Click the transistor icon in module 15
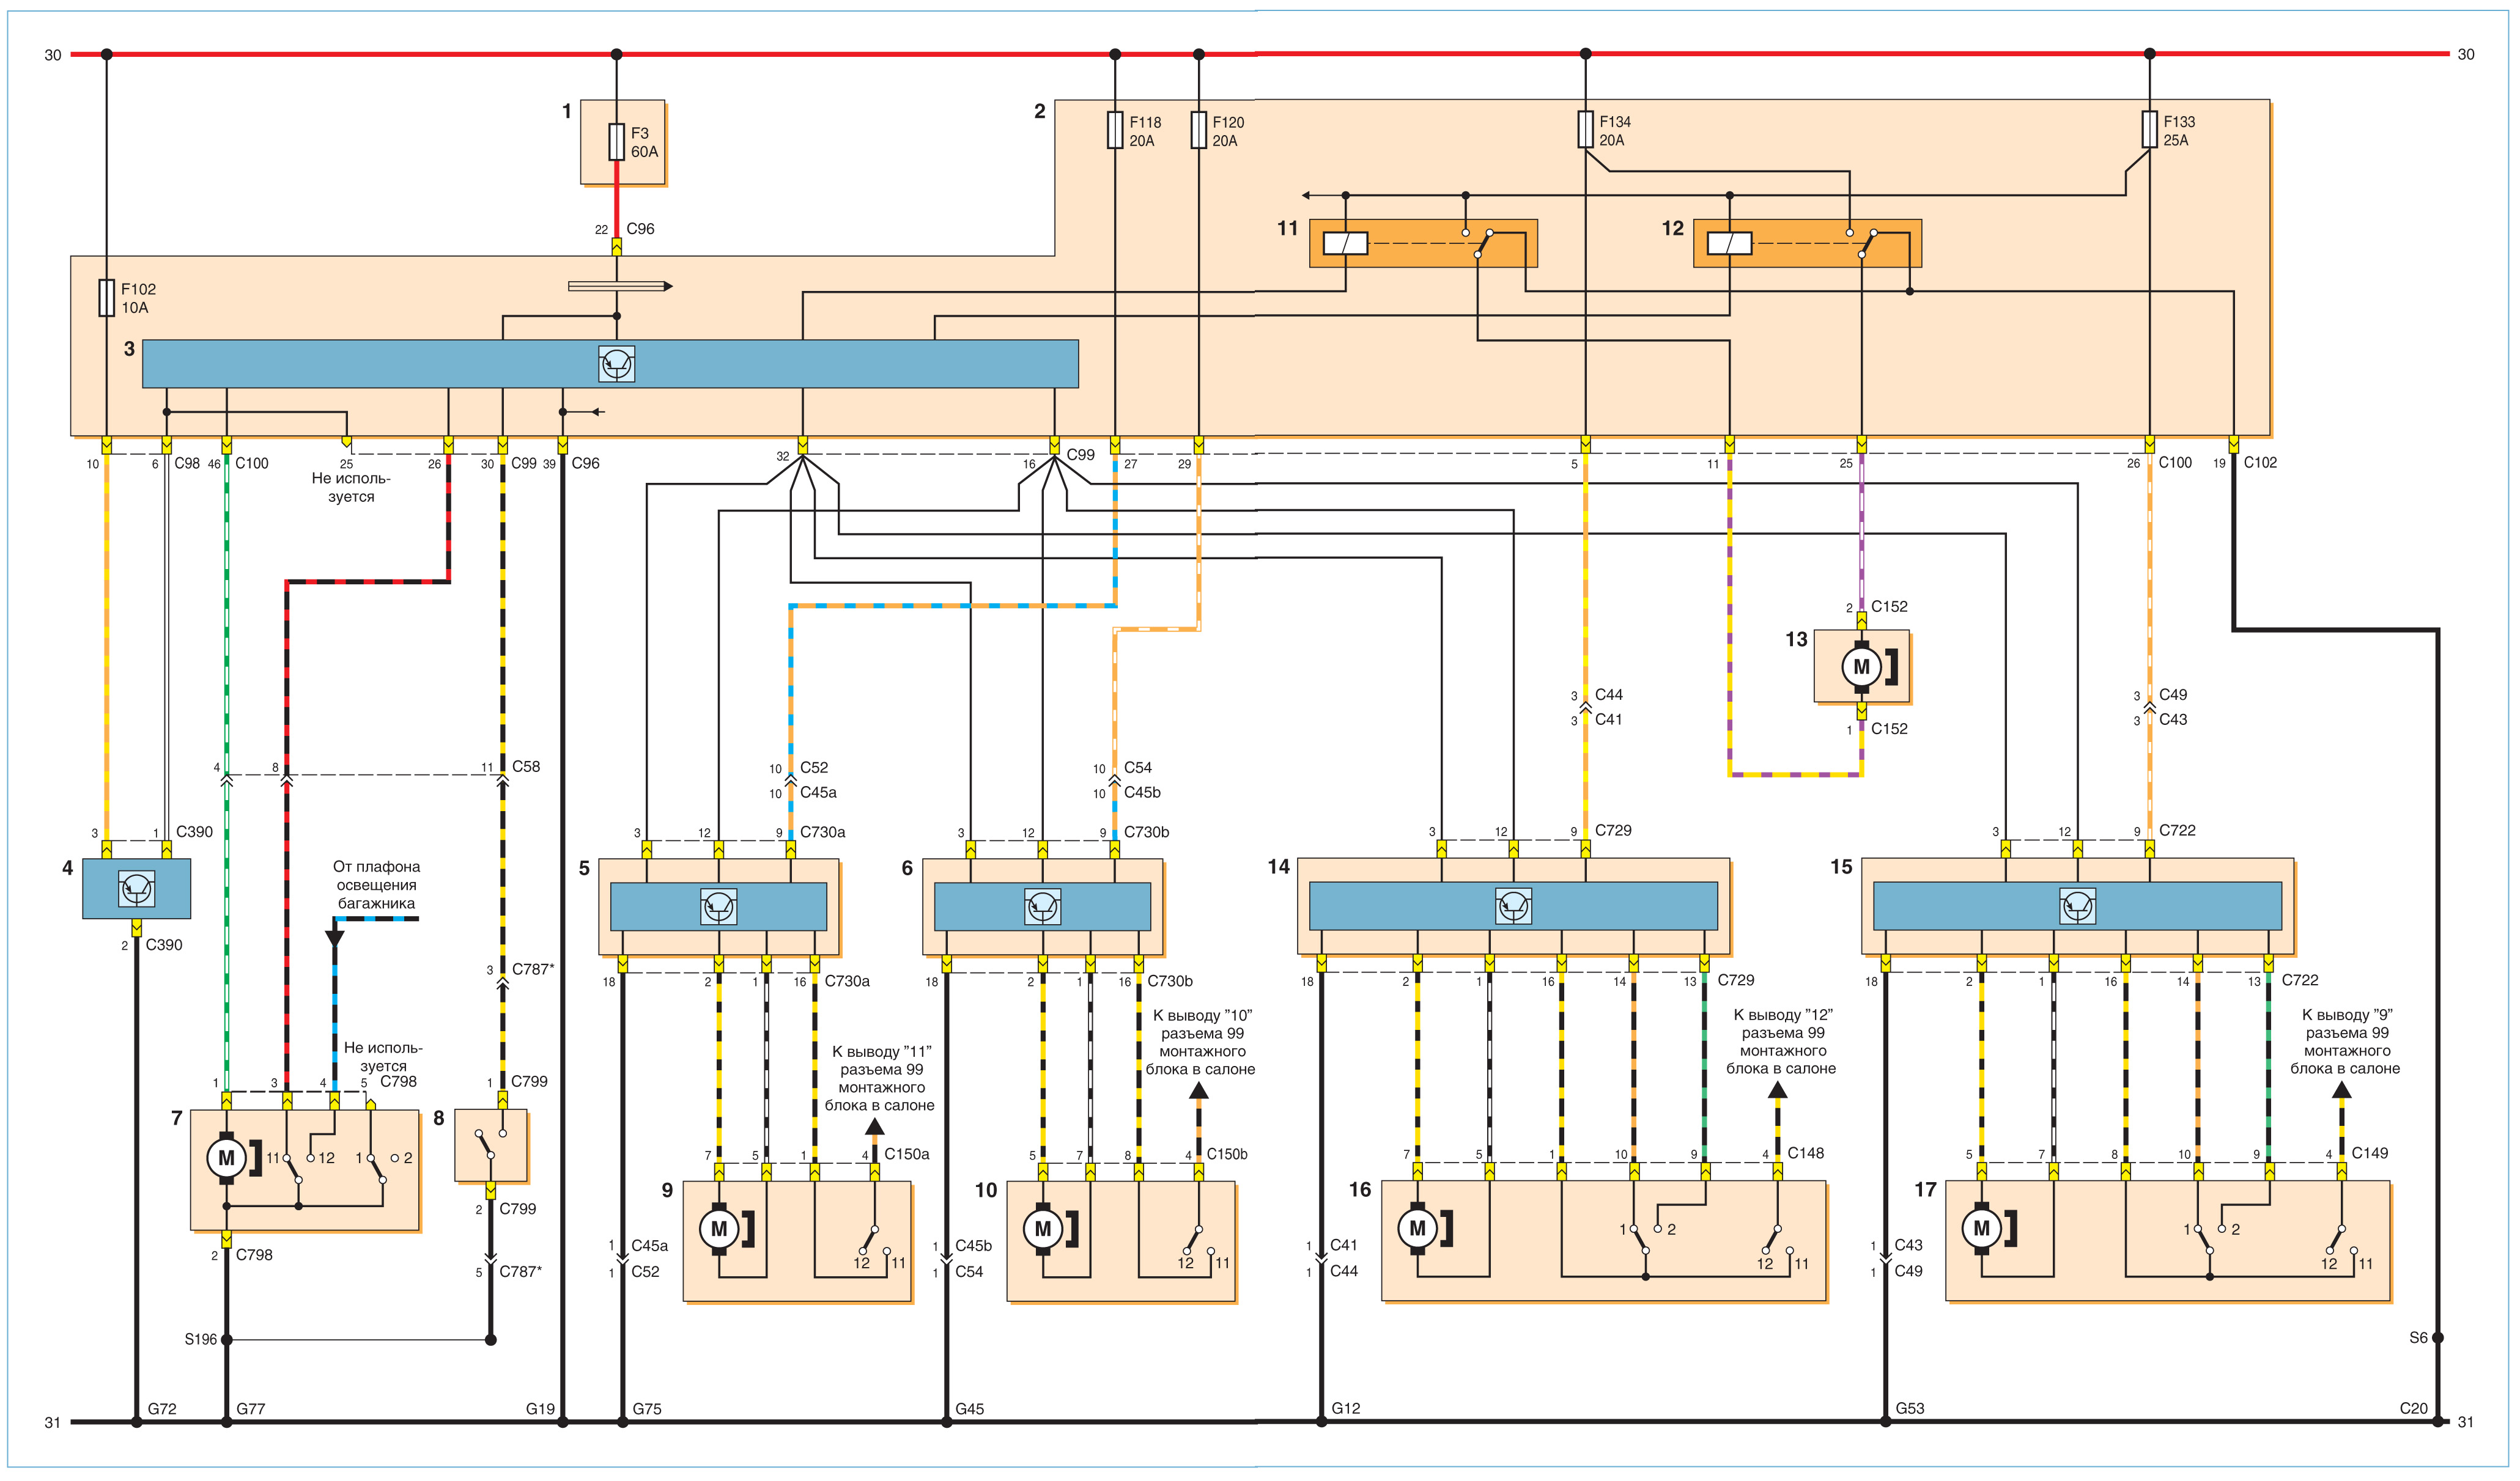The image size is (2520, 1481). (2077, 906)
